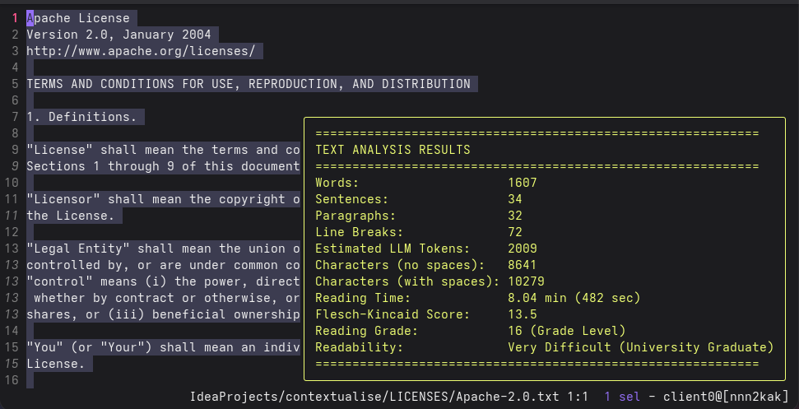Image resolution: width=799 pixels, height=409 pixels.
Task: Click the 'client0@[nnn2kak]' session label
Action: coord(726,397)
